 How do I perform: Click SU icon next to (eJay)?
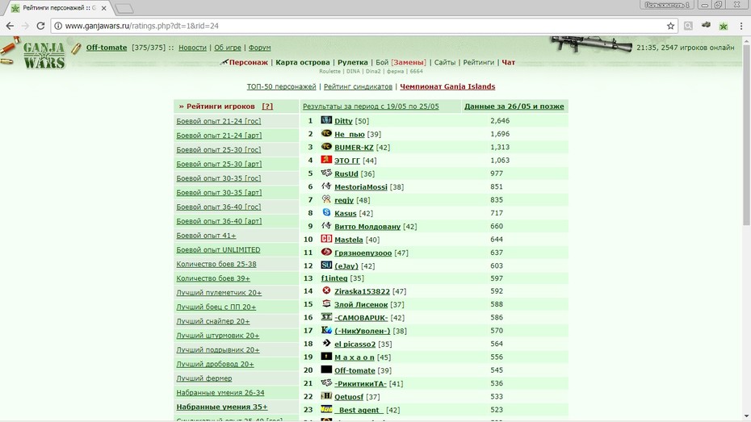click(326, 265)
